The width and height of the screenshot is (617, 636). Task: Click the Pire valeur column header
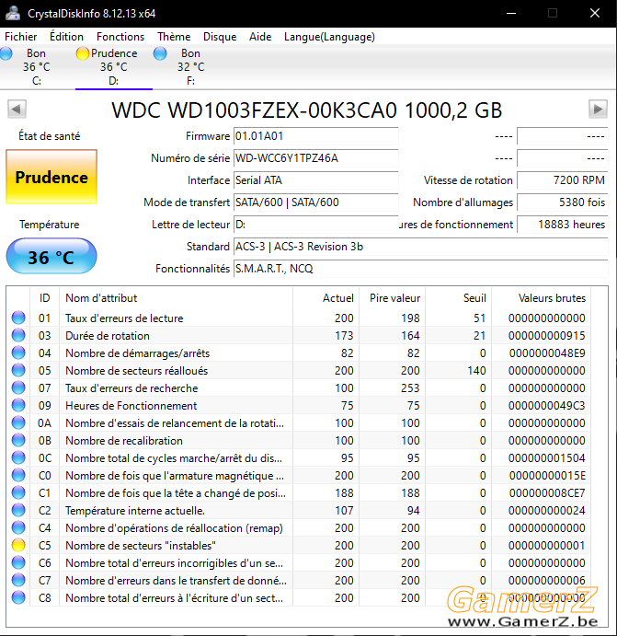tap(392, 298)
